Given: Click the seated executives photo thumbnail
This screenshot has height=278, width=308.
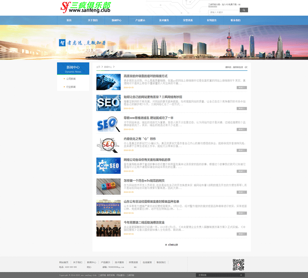Looking at the screenshot, I should tap(108, 228).
